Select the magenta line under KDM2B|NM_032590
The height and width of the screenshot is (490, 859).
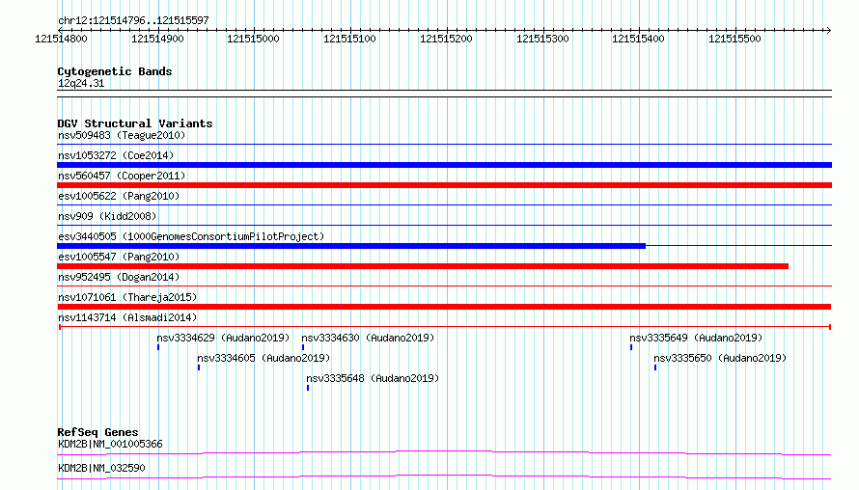coord(444,476)
